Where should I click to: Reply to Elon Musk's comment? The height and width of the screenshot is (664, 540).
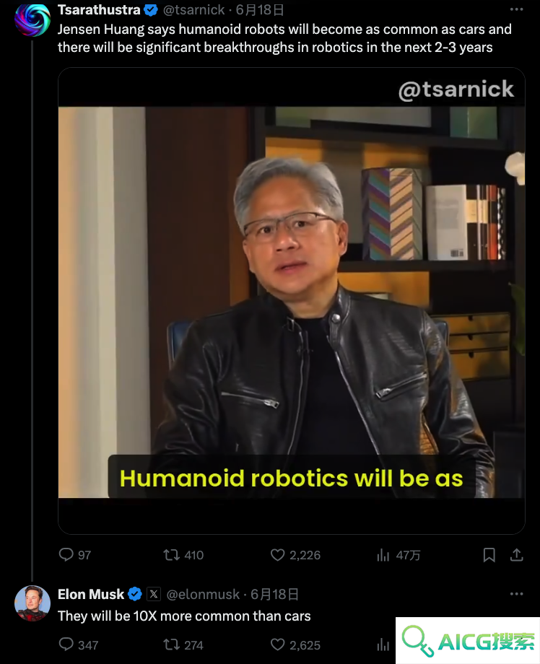pos(66,645)
